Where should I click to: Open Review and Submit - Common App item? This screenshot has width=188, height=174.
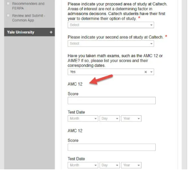click(28, 18)
